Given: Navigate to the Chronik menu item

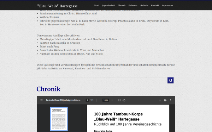Looking at the screenshot, I should [122, 5].
